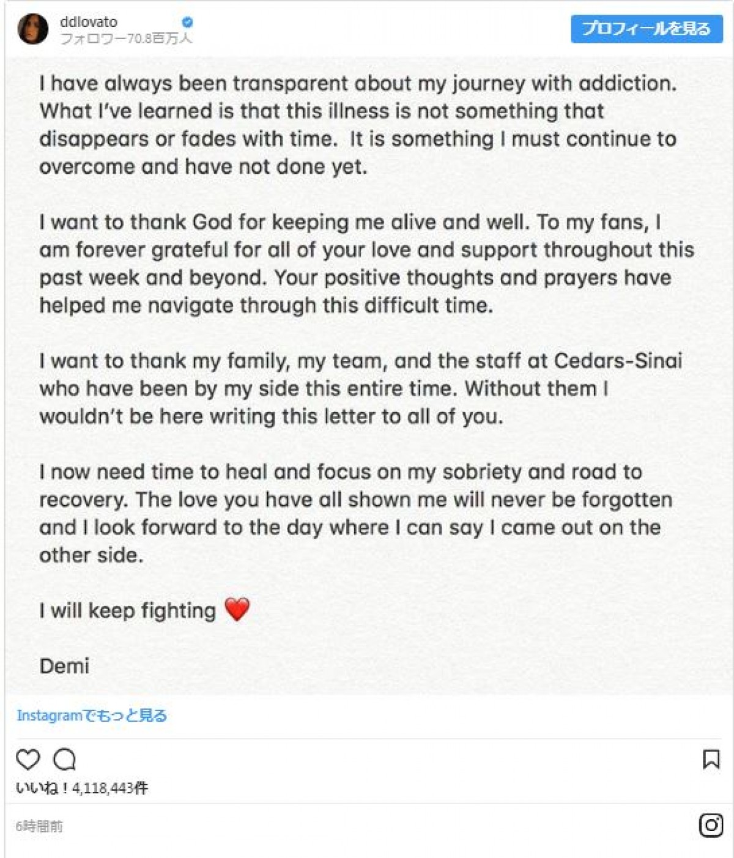Like the post with heart outline icon

click(28, 760)
